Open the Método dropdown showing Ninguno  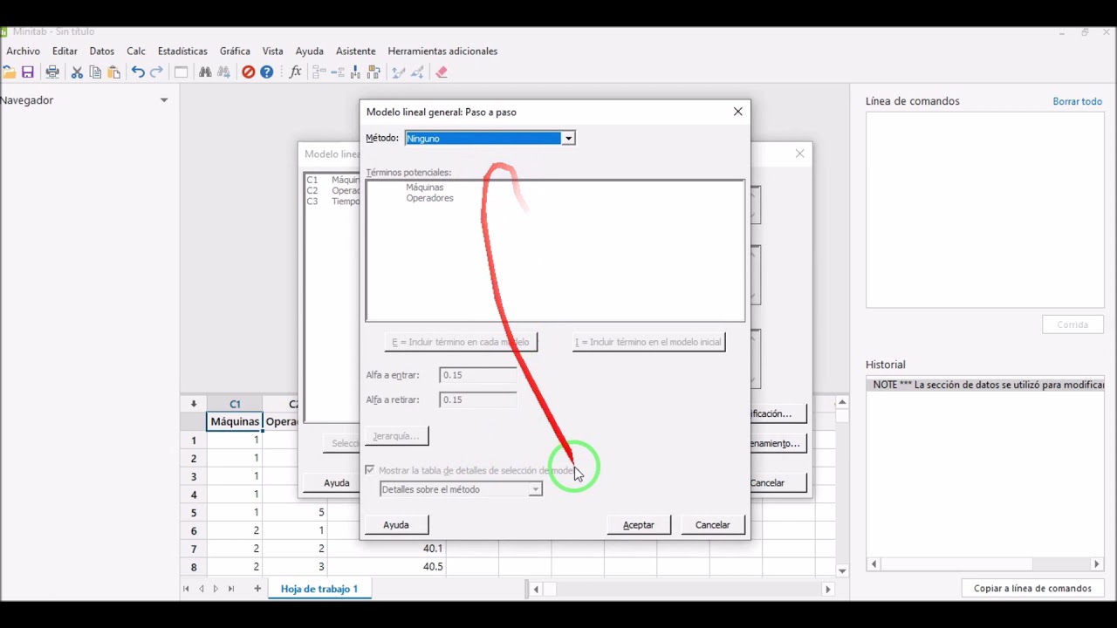(568, 138)
